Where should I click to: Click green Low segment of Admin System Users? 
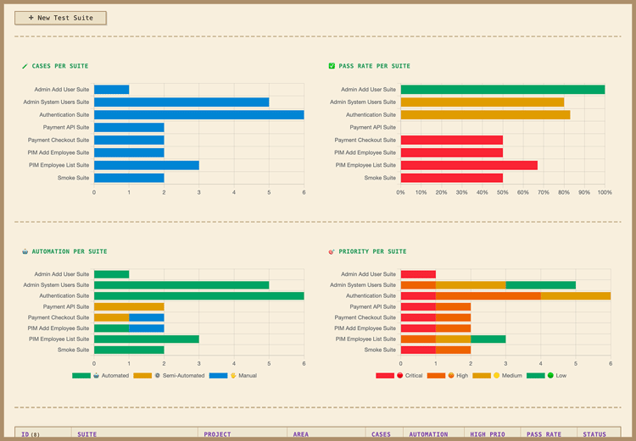(x=540, y=285)
